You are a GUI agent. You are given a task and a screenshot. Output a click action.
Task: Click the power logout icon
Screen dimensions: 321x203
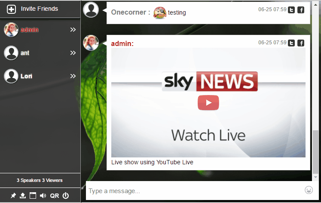(x=65, y=196)
